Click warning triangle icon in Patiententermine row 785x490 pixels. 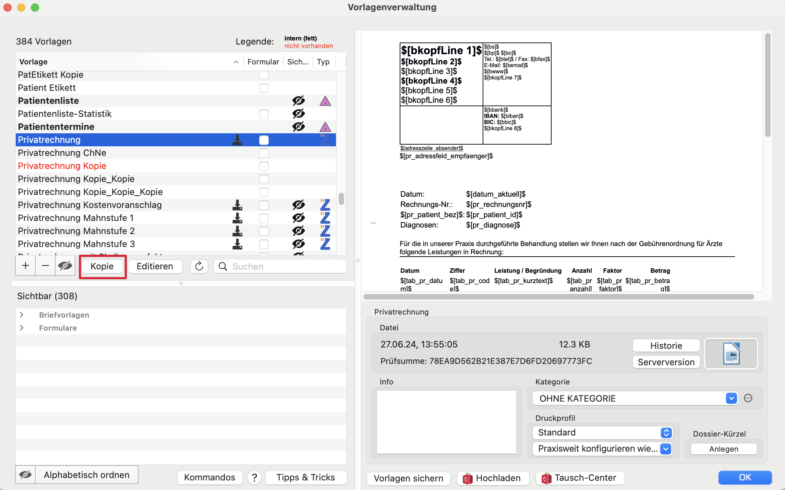point(325,127)
